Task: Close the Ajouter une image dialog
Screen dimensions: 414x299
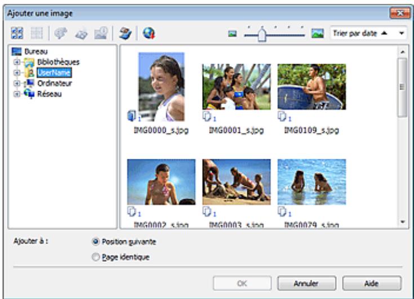Action: click(400, 13)
